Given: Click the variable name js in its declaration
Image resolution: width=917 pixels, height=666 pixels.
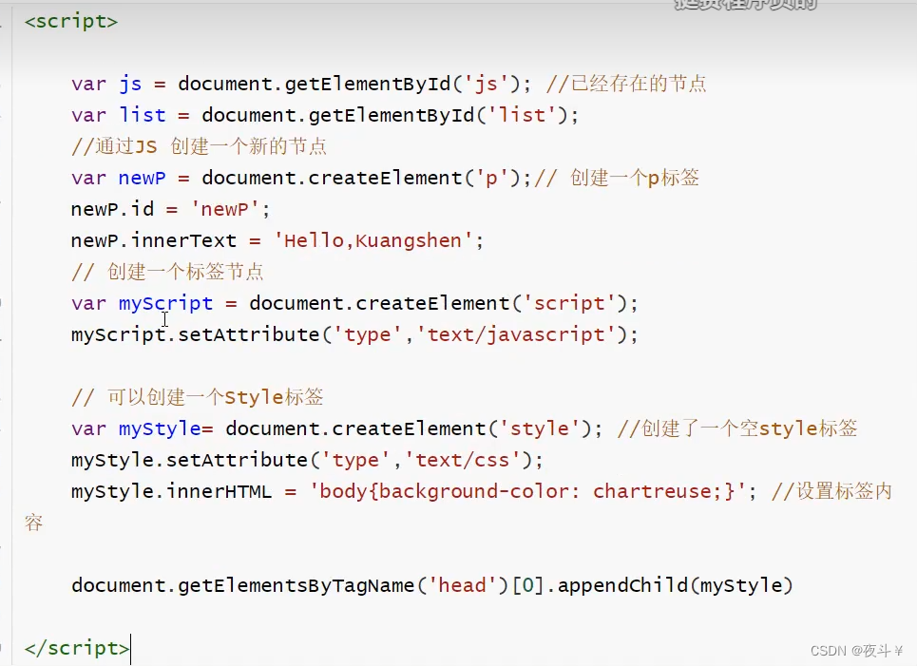Looking at the screenshot, I should tap(130, 85).
